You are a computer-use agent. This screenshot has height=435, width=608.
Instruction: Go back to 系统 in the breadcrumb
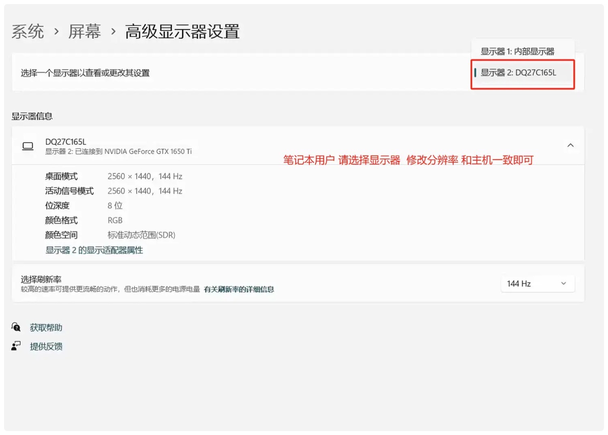pyautogui.click(x=28, y=31)
